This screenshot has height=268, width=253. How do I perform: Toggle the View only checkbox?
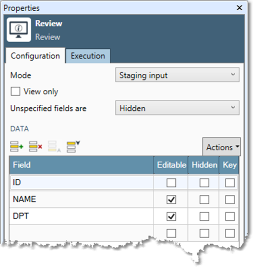tap(16, 91)
